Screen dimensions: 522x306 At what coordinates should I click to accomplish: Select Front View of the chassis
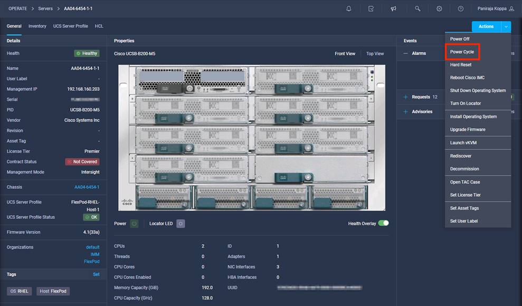(x=345, y=54)
